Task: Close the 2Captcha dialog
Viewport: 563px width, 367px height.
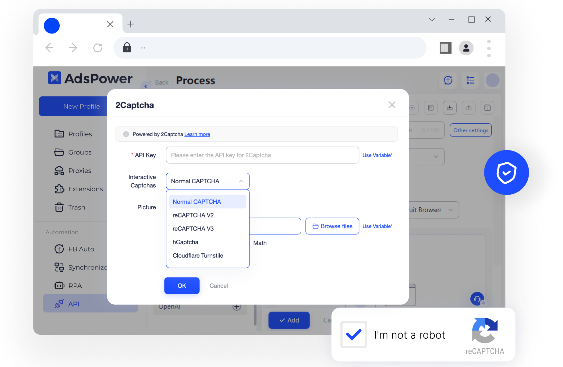Action: 392,105
